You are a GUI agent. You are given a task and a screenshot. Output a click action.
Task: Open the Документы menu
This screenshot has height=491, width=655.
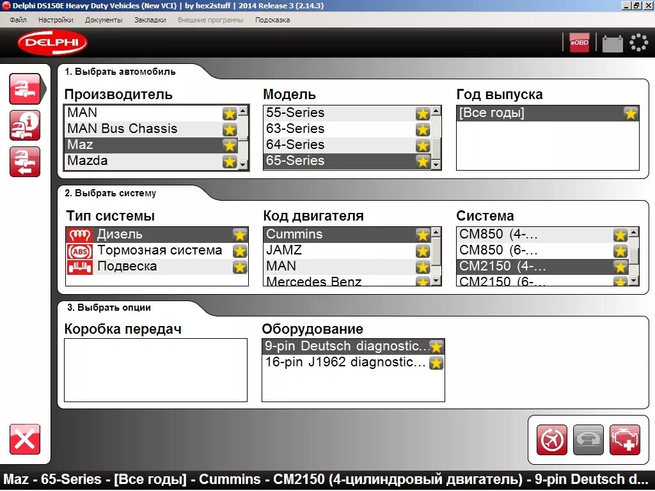tap(104, 20)
